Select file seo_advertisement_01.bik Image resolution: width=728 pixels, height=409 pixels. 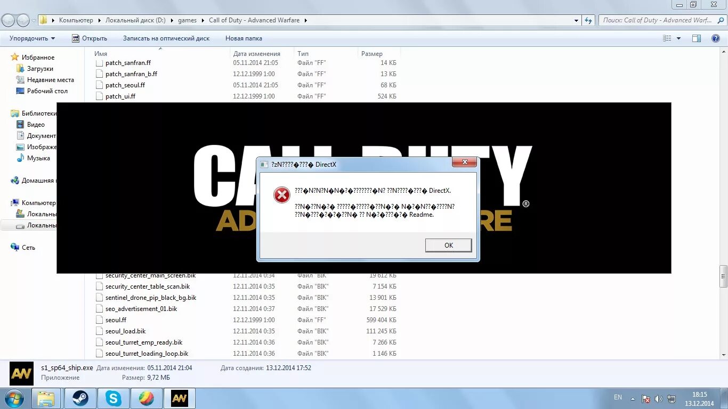pyautogui.click(x=141, y=309)
